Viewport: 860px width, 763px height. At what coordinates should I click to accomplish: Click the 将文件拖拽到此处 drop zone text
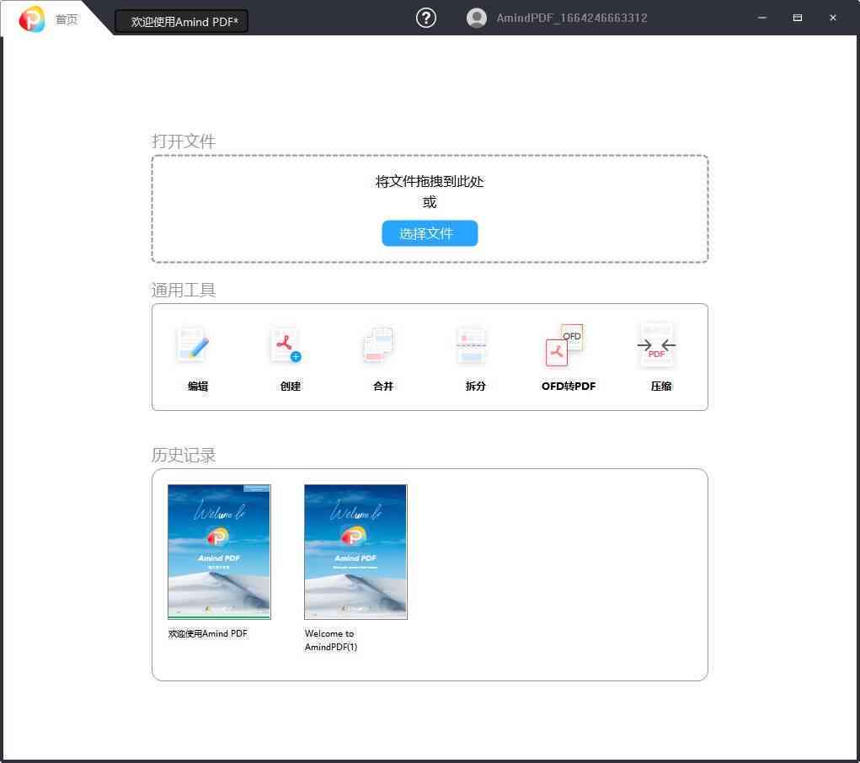[430, 182]
